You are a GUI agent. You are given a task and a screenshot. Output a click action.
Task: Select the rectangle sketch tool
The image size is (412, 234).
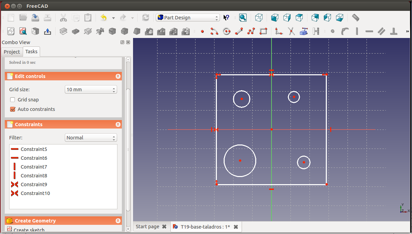(263, 32)
